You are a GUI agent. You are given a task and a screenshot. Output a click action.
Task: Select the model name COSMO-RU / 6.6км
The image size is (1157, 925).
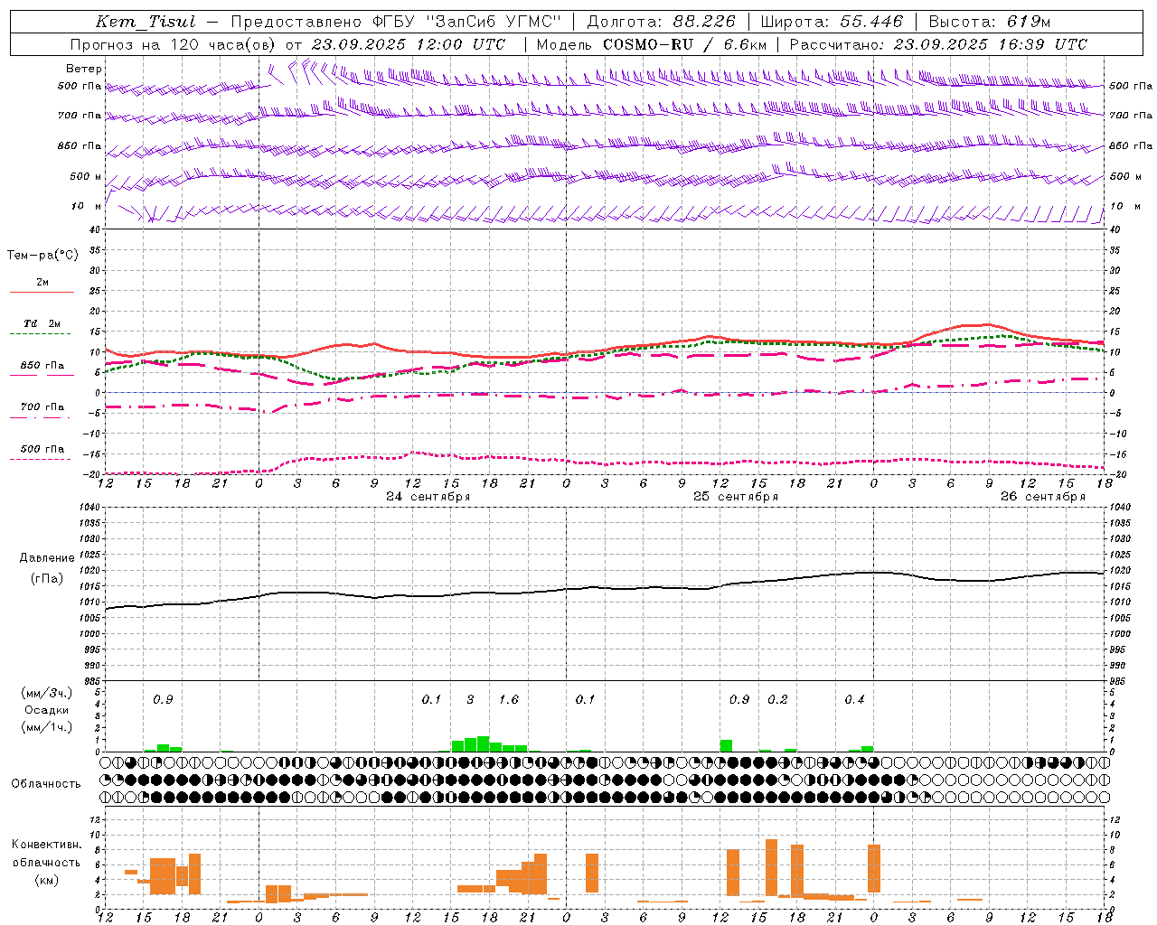click(684, 44)
